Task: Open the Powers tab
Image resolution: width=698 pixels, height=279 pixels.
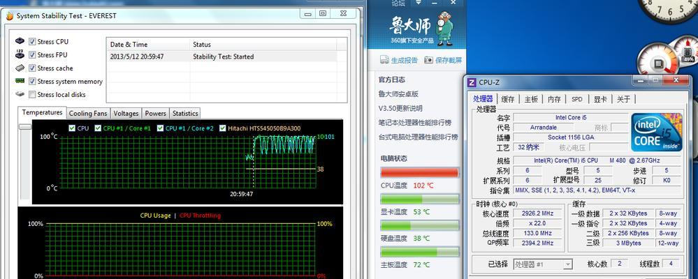Action: point(156,113)
